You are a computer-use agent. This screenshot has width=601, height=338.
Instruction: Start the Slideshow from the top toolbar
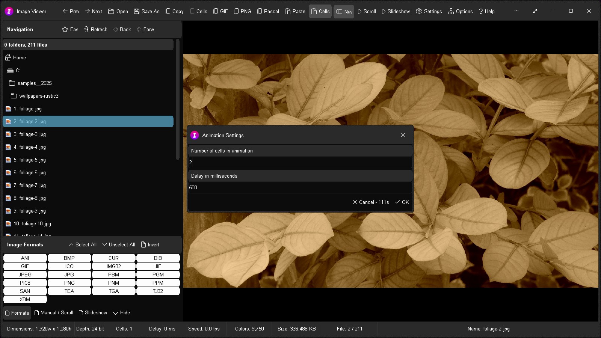[396, 11]
